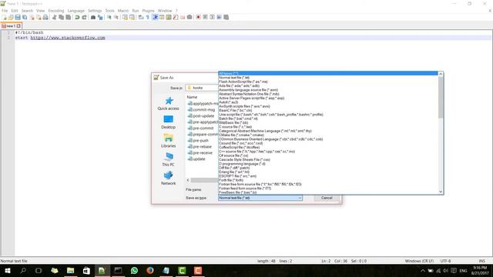This screenshot has height=277, width=493.
Task: Click the Save toolbar icon
Action: point(18,17)
